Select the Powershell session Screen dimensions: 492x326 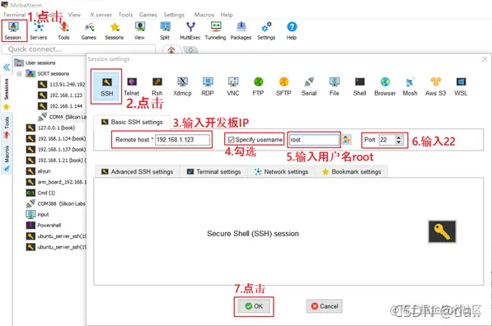(x=44, y=226)
